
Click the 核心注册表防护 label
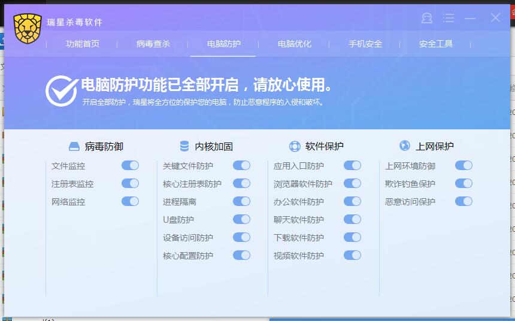tap(192, 184)
